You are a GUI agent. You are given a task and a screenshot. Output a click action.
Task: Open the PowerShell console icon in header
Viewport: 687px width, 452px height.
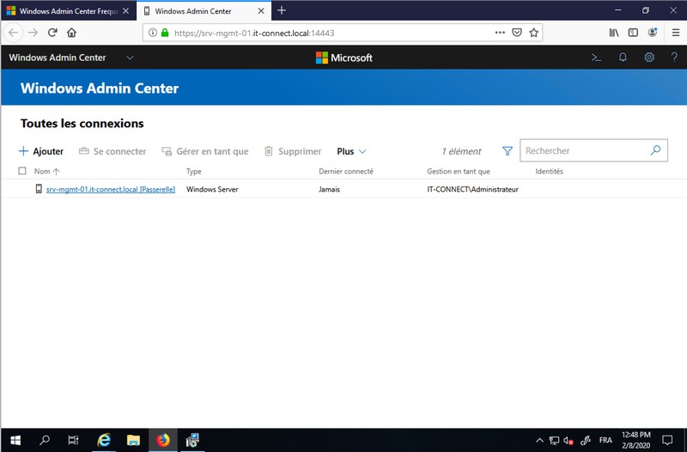596,58
